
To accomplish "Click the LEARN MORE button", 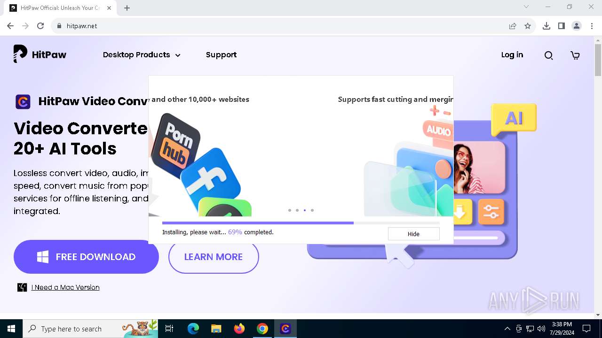I will [214, 257].
